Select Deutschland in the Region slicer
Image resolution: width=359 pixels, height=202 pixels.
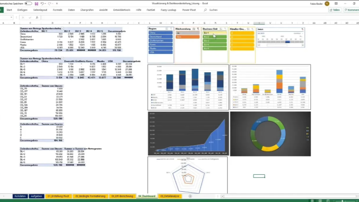(x=161, y=36)
